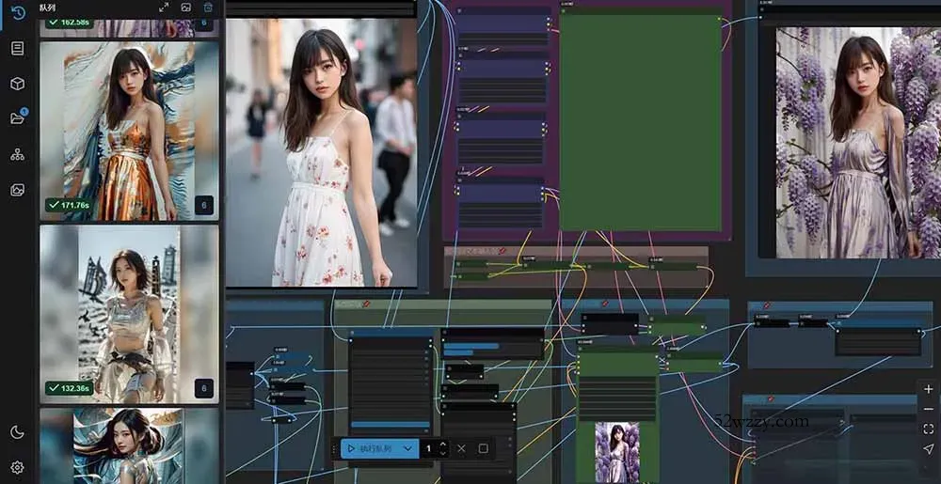The image size is (941, 484).
Task: Open the node library book icon
Action: pos(17,48)
